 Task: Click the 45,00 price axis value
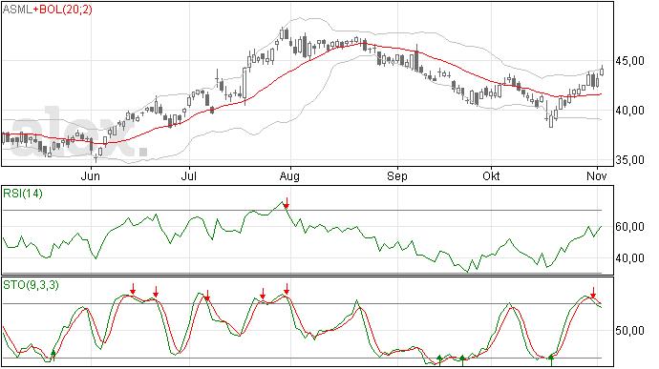point(629,61)
